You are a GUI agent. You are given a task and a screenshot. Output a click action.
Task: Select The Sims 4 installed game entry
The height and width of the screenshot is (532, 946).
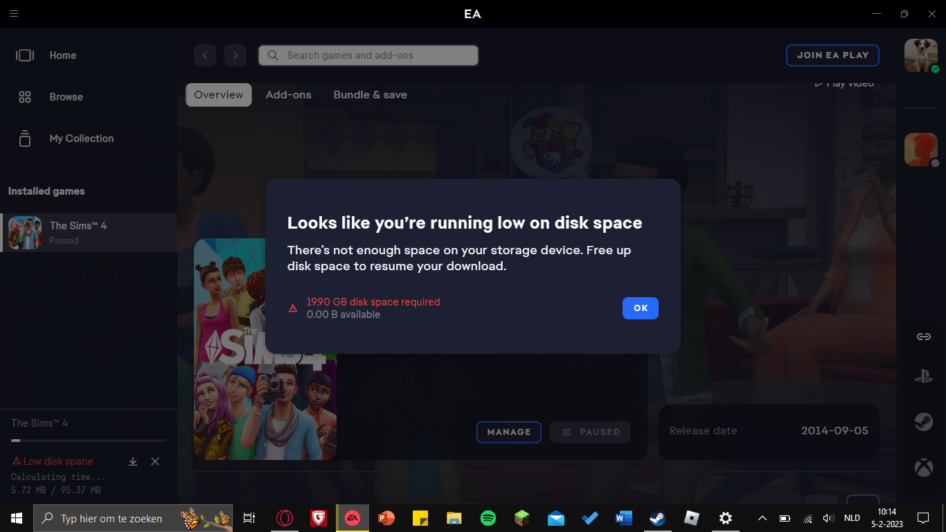coord(89,233)
